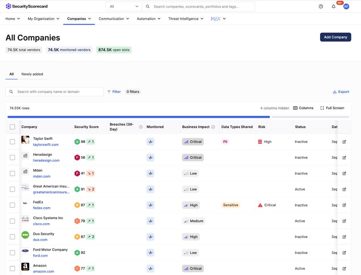The width and height of the screenshot is (361, 275).
Task: Select the Mden row checkbox
Action: point(12,174)
